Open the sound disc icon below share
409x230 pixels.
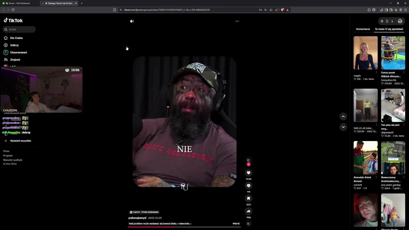click(x=249, y=224)
